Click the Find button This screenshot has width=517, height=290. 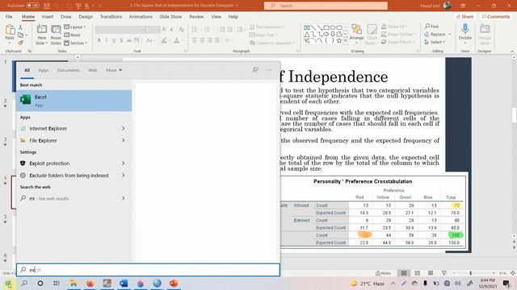click(x=431, y=26)
